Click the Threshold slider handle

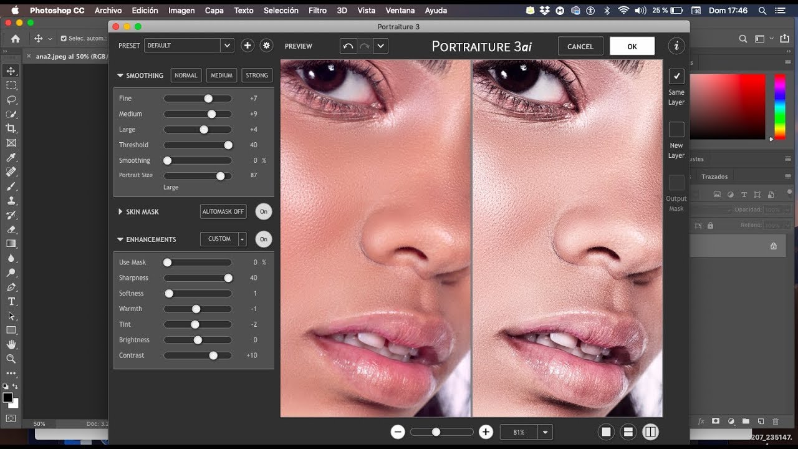[x=228, y=145]
